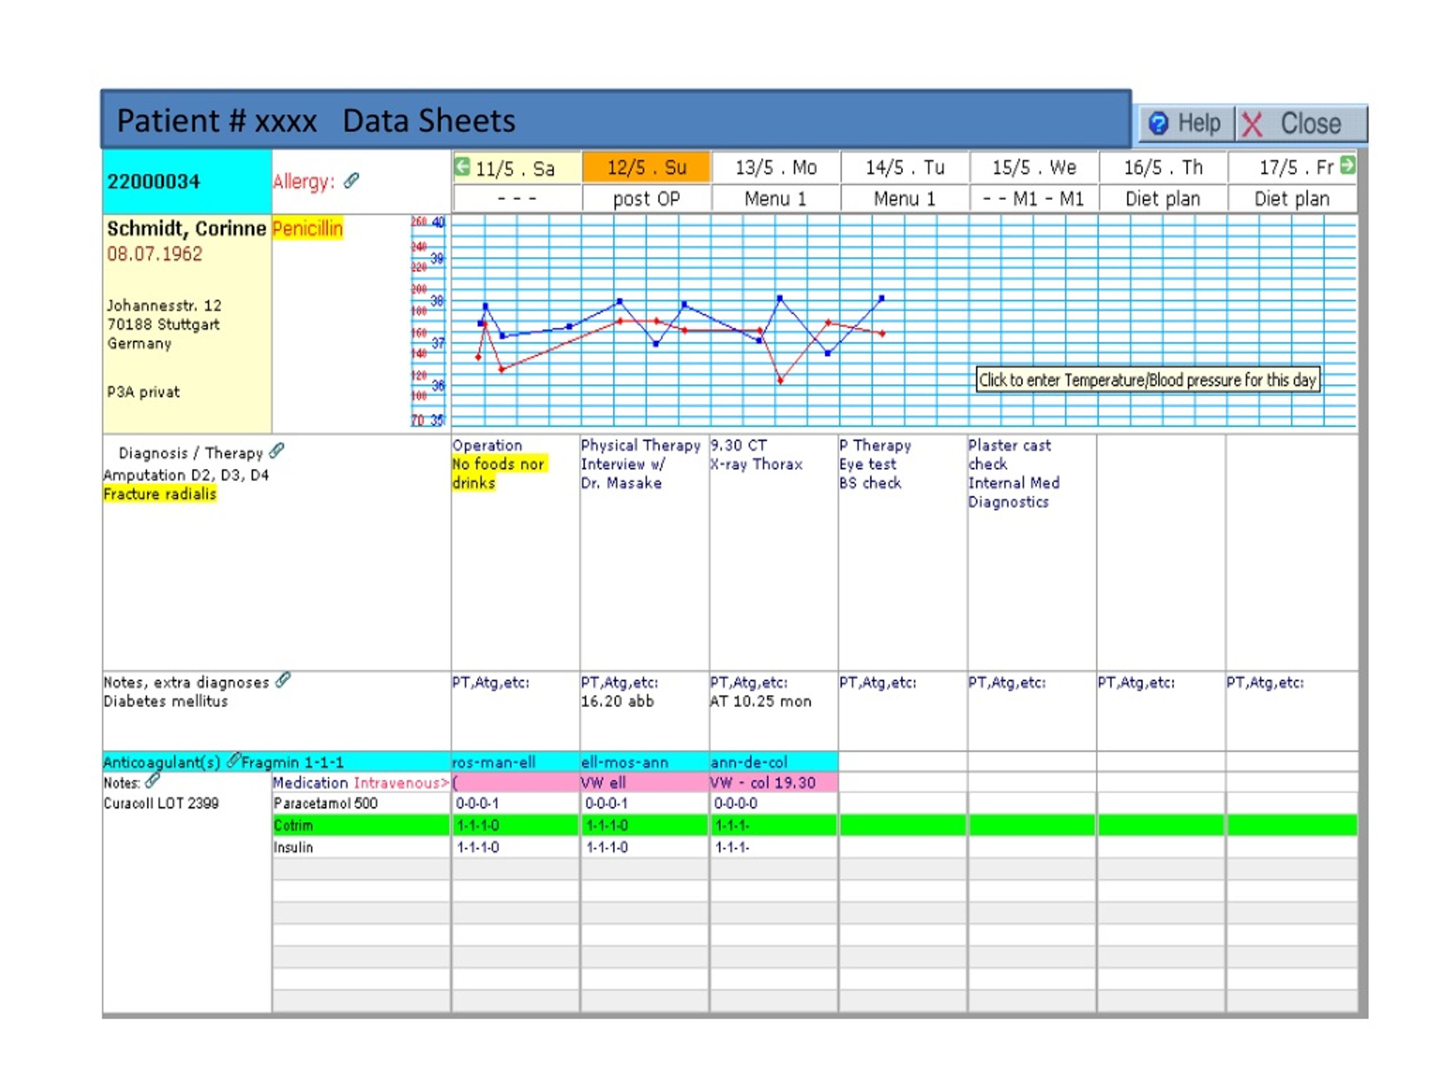Click the paperclip icon next to Allergy

pos(352,180)
